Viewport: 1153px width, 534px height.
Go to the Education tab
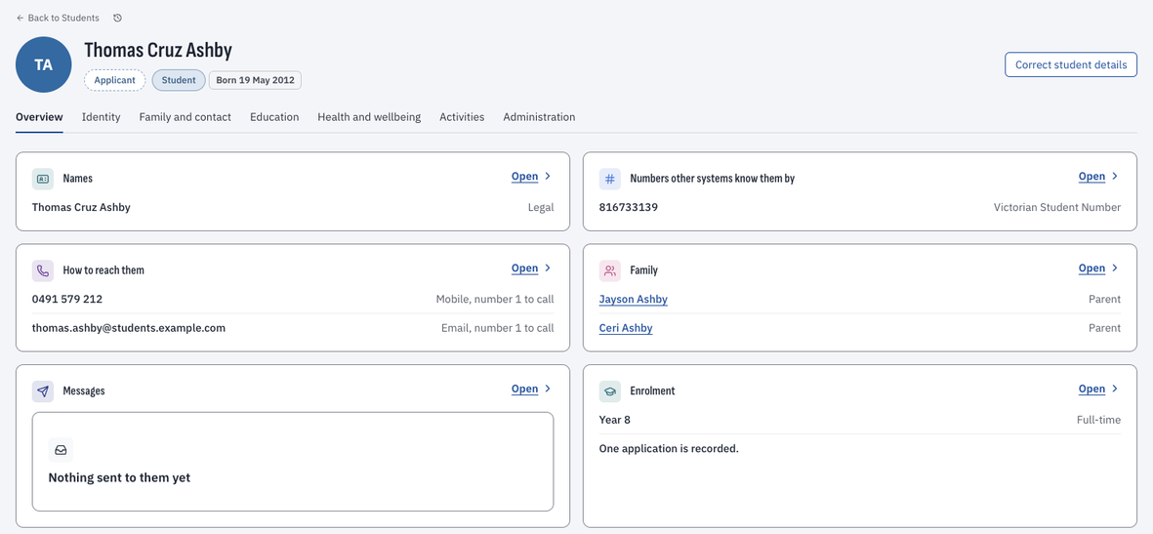point(274,117)
